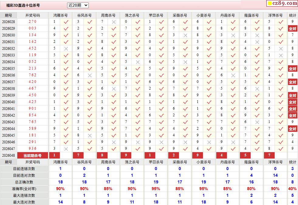298x205 pixels.
Task: Click the cz89.com site logo
Action: pos(285,3)
